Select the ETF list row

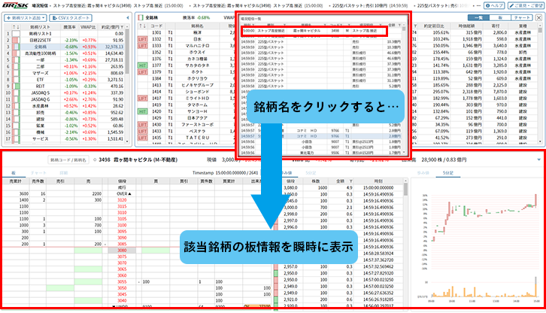64,80
